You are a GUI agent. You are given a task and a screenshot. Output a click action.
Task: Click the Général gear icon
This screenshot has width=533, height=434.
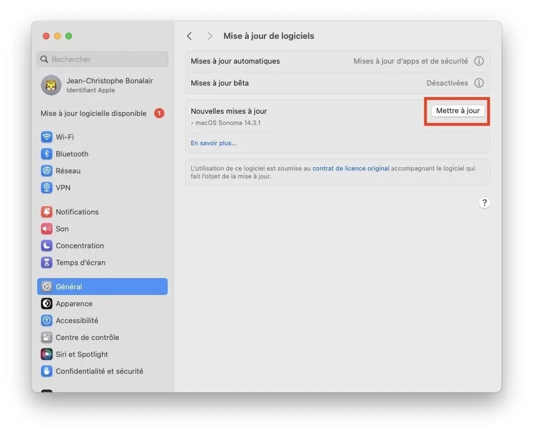[47, 287]
